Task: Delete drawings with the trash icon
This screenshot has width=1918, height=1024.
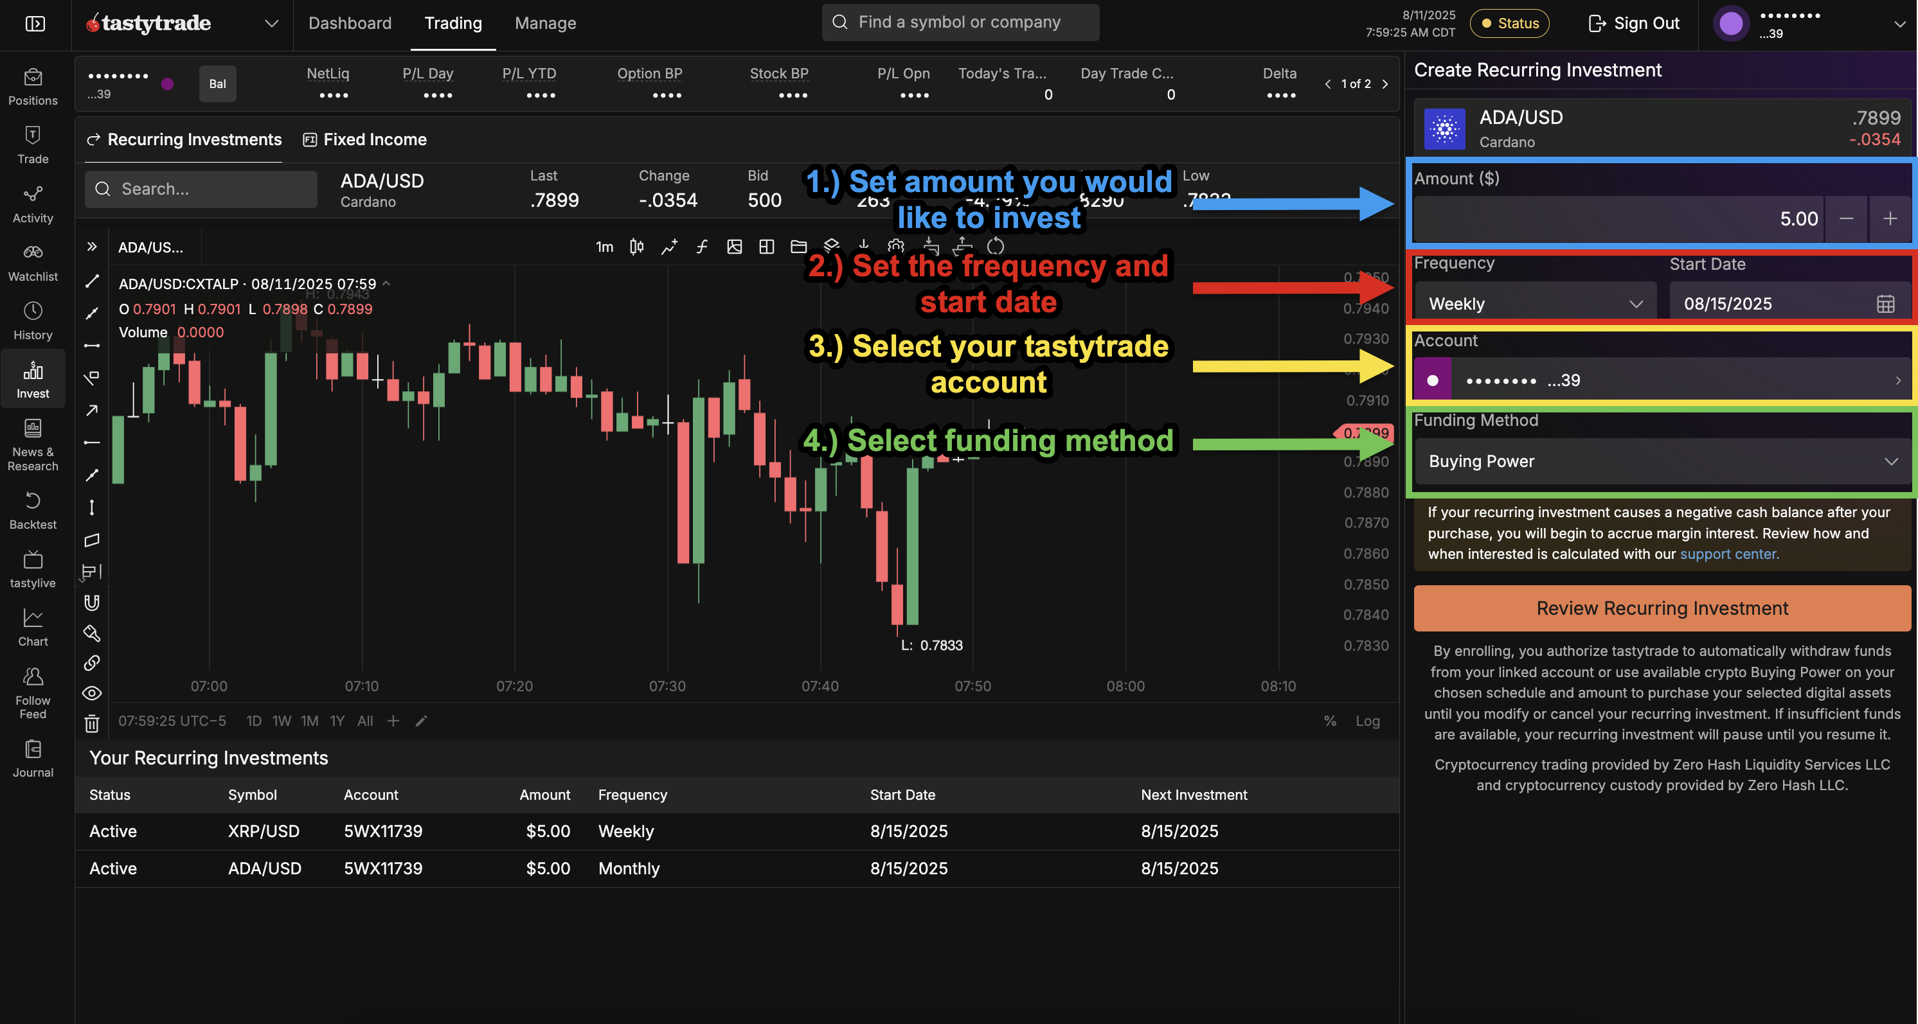Action: [91, 723]
